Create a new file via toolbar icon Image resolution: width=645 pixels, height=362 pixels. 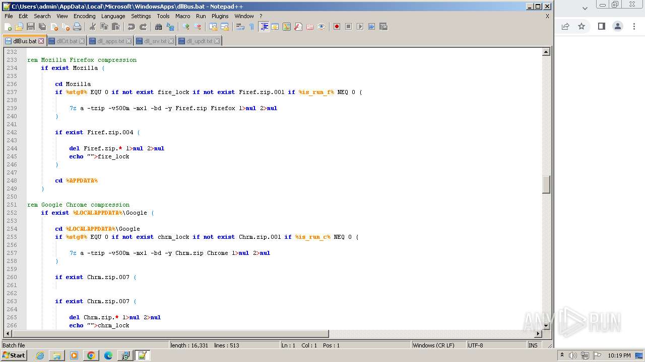coord(8,27)
